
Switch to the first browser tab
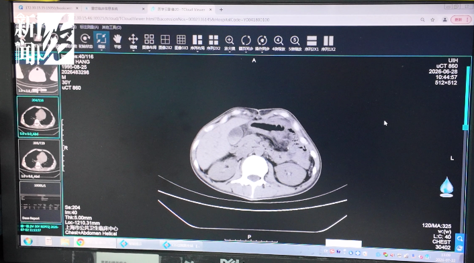pyautogui.click(x=48, y=8)
